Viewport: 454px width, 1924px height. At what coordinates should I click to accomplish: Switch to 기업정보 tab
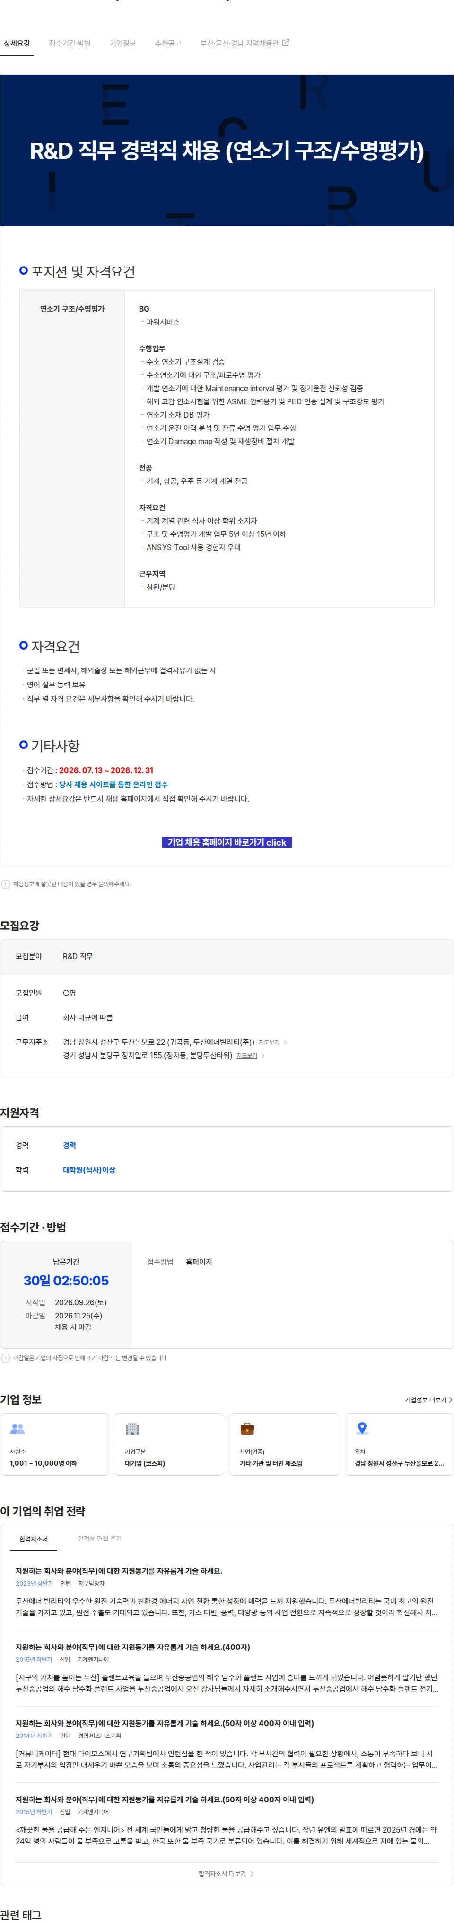click(123, 44)
